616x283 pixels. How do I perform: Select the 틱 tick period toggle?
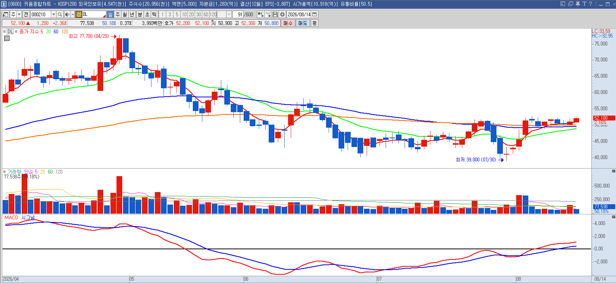[154, 14]
